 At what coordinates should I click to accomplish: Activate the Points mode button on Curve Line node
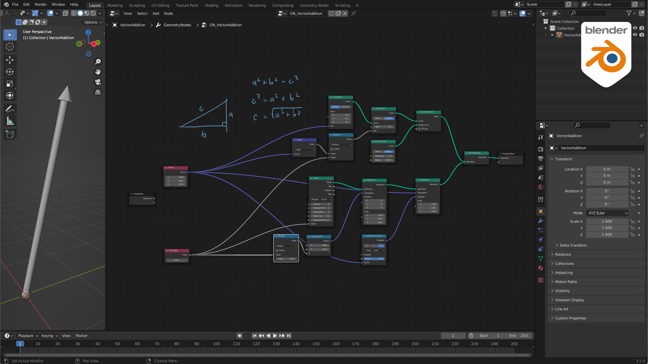pyautogui.click(x=335, y=107)
